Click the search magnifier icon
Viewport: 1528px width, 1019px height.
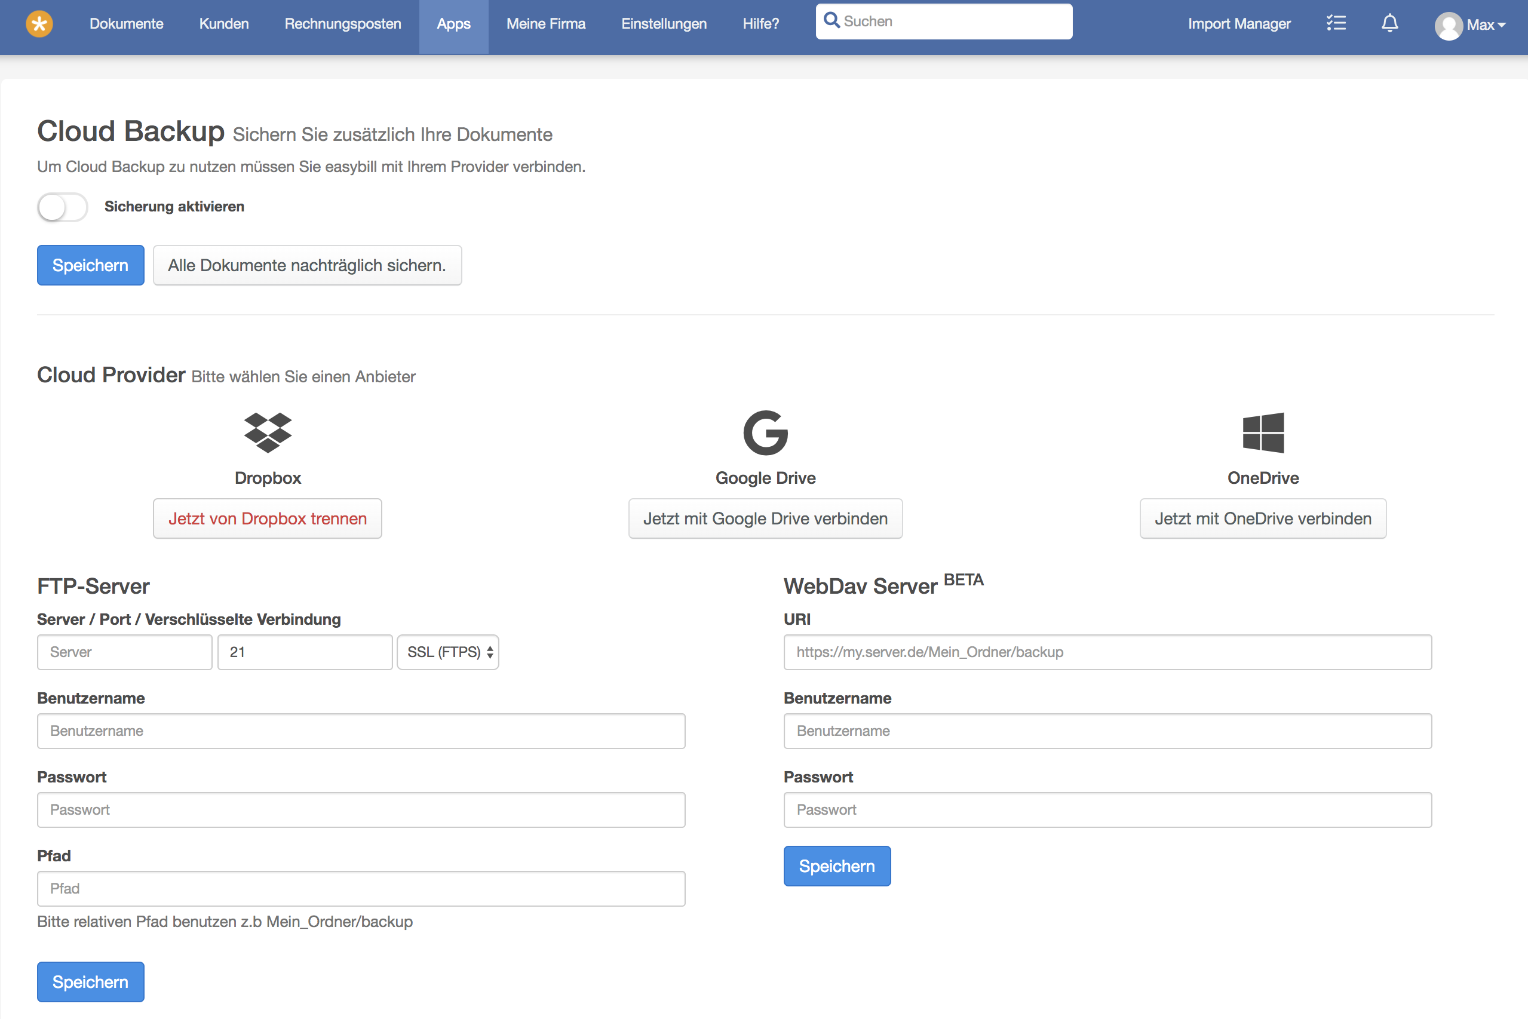[x=831, y=20]
